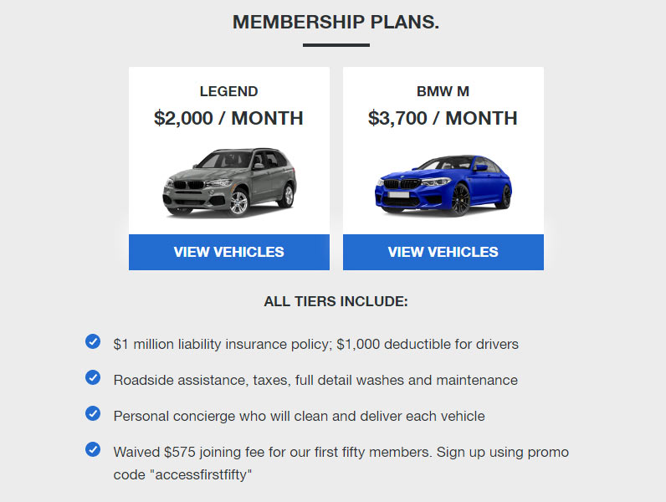This screenshot has width=666, height=502.
Task: Click the Legend plan View Vehicles button
Action: click(x=228, y=252)
